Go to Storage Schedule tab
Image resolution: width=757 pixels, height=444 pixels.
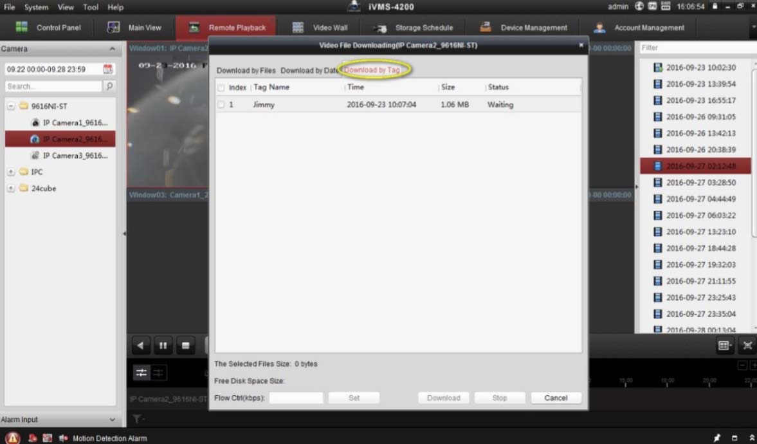[x=414, y=28]
